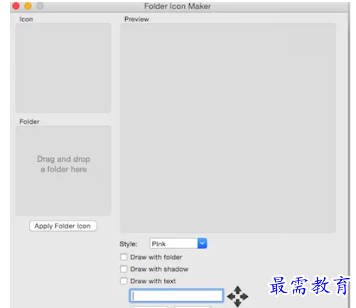
Task: Click the large Preview pane
Action: (x=228, y=128)
